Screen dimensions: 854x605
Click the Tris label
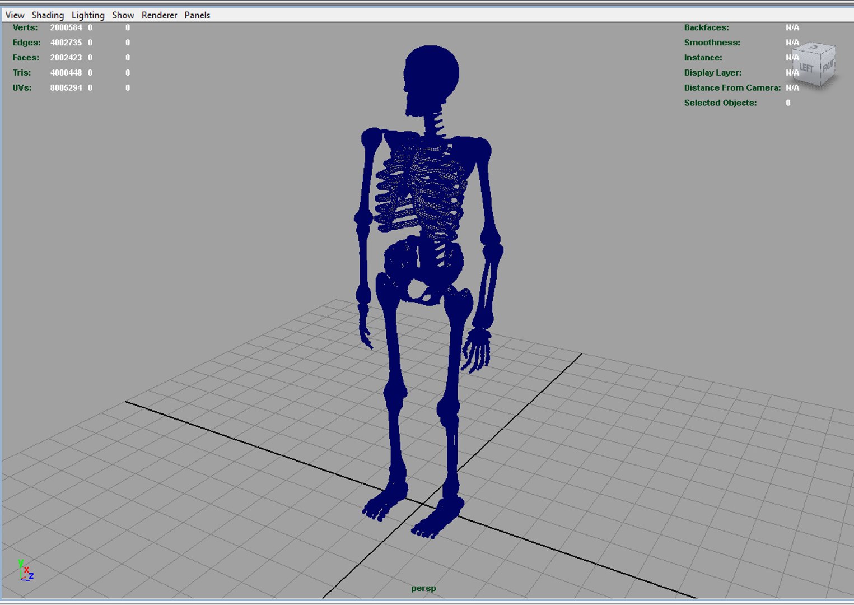pos(22,73)
